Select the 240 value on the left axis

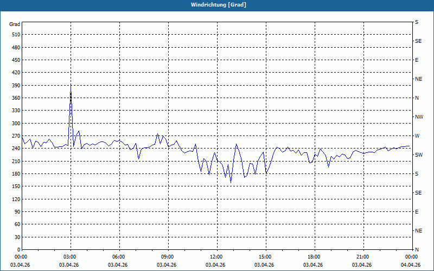(16, 149)
